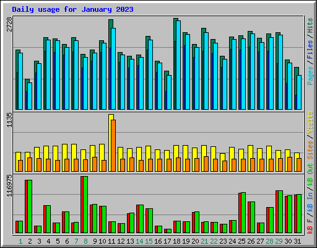This screenshot has width=317, height=248.
Task: Click day label 10 on the axis
Action: (x=102, y=241)
